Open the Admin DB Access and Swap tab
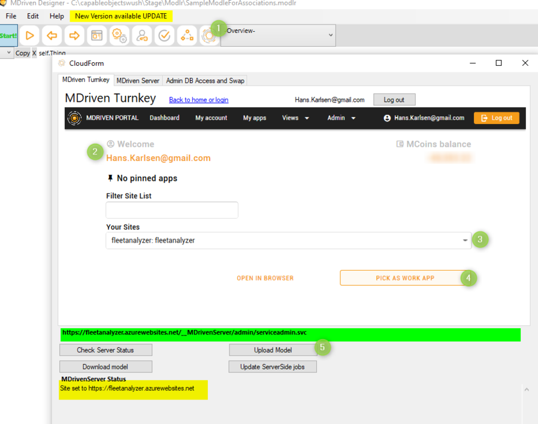The image size is (538, 424). click(x=205, y=81)
